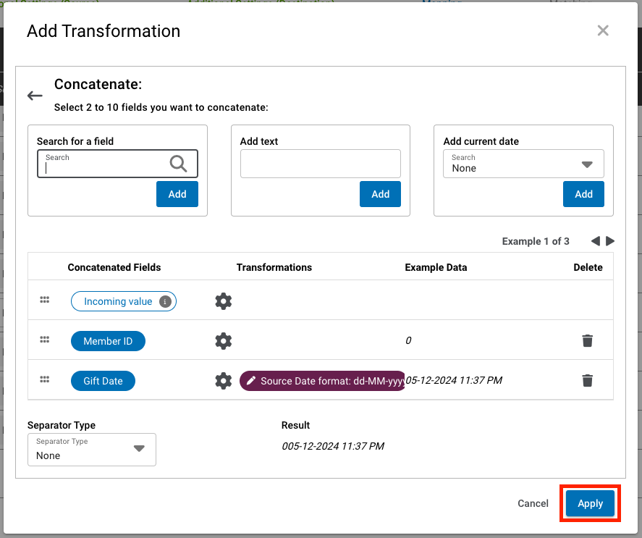642x538 pixels.
Task: Open transformation gear for Gift Date
Action: click(x=224, y=381)
